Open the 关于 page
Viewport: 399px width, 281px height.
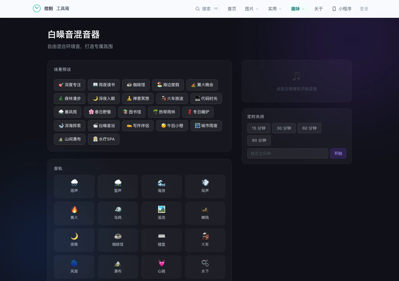click(319, 9)
